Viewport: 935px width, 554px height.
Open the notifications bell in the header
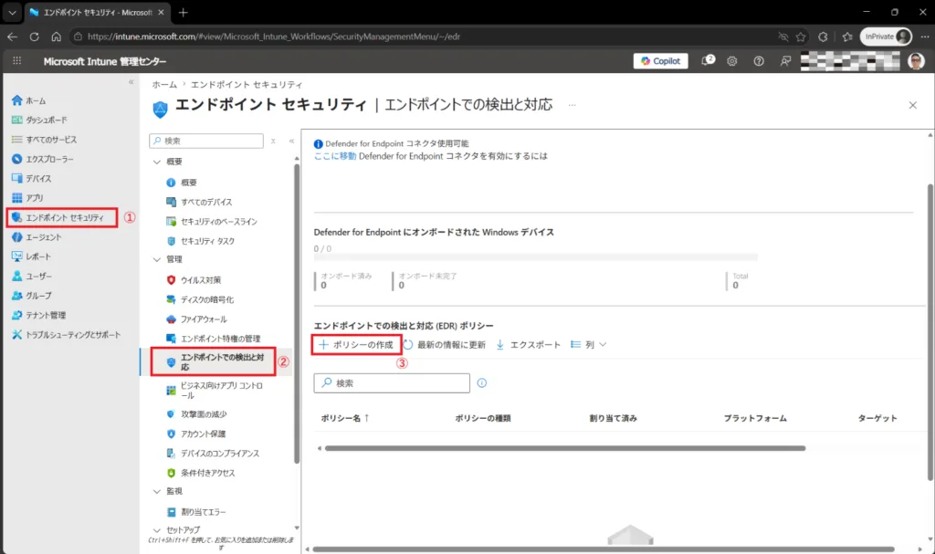[x=708, y=61]
